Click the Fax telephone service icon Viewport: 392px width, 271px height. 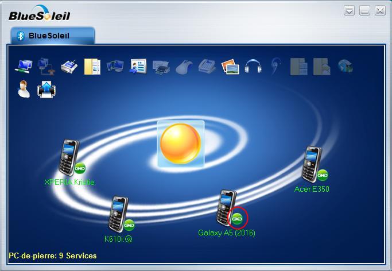tap(207, 66)
